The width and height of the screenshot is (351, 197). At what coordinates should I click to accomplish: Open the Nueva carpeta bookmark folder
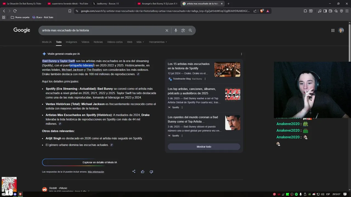(20, 17)
